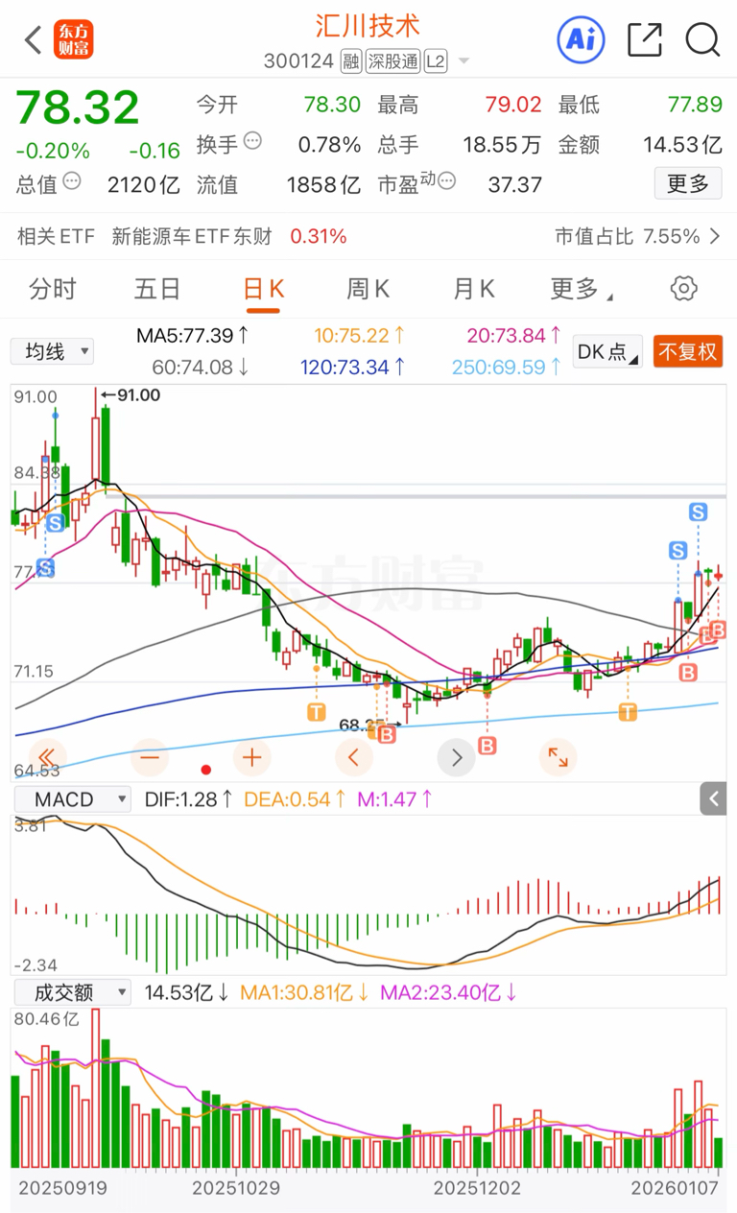This screenshot has height=1213, width=737.
Task: Tap the B marker under 20251202 low
Action: (487, 745)
